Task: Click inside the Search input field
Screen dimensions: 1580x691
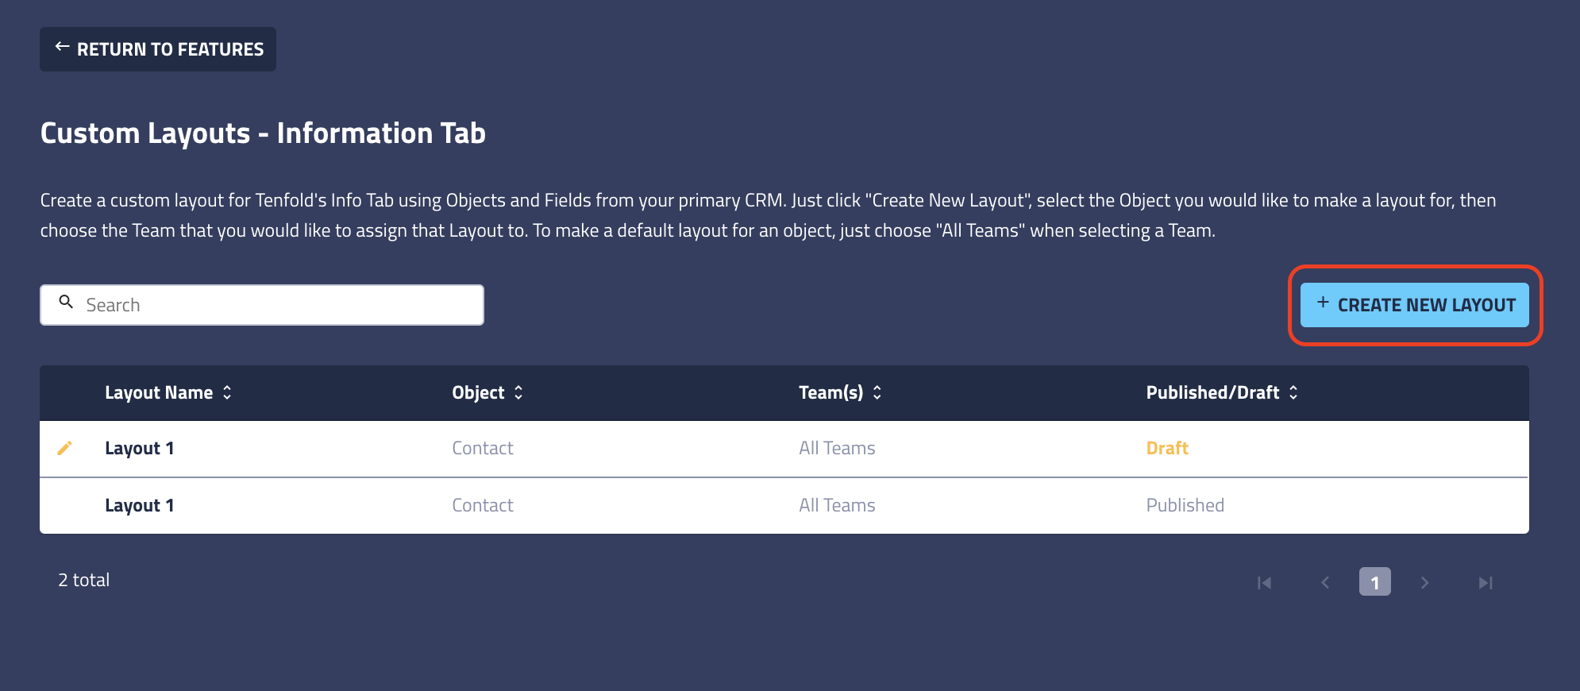Action: (262, 304)
